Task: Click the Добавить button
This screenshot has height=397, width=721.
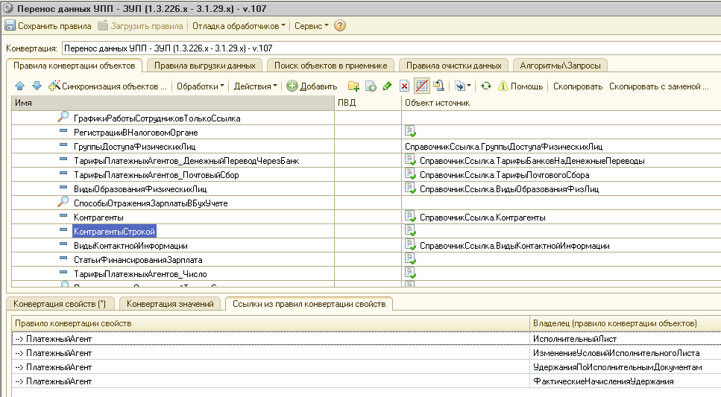Action: [x=312, y=86]
